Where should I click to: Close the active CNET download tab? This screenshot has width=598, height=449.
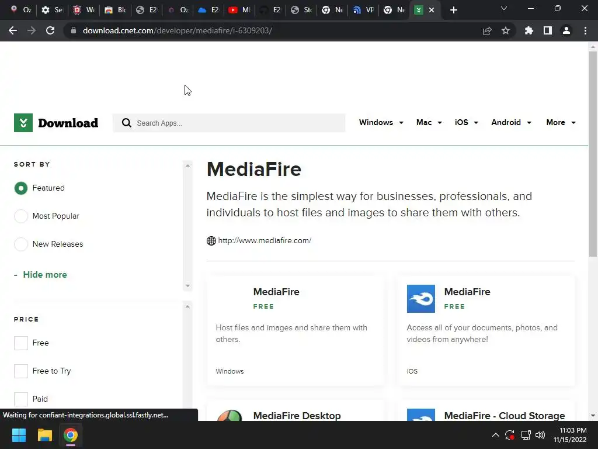[432, 10]
